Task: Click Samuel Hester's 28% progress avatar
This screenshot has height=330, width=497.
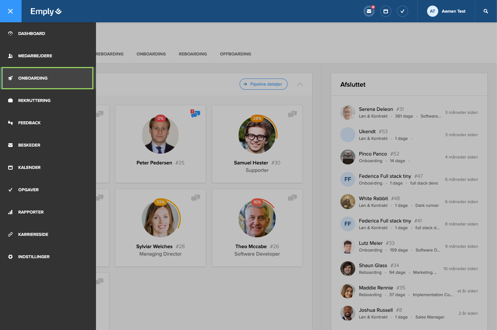Action: 257,135
